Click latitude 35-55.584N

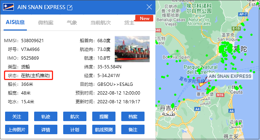point(109,67)
